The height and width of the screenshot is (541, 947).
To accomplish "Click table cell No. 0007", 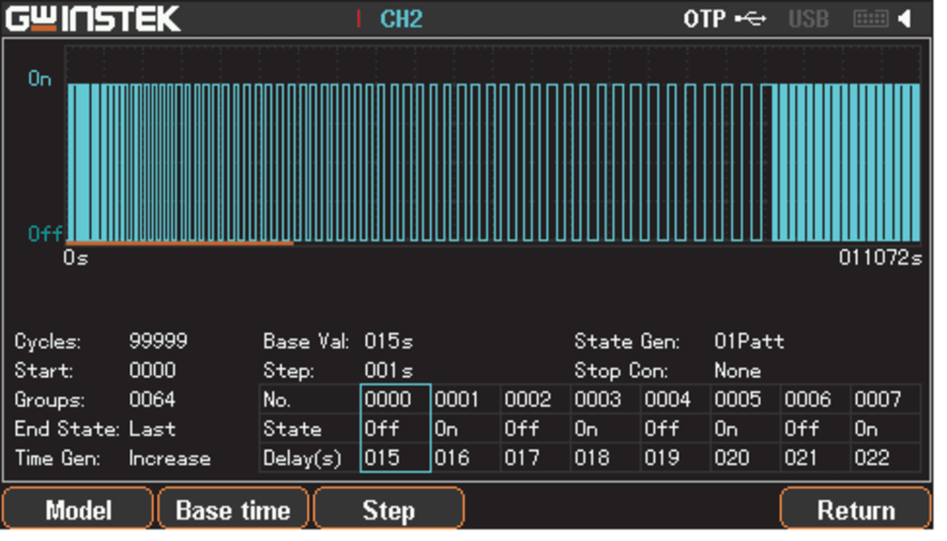I will (x=886, y=399).
